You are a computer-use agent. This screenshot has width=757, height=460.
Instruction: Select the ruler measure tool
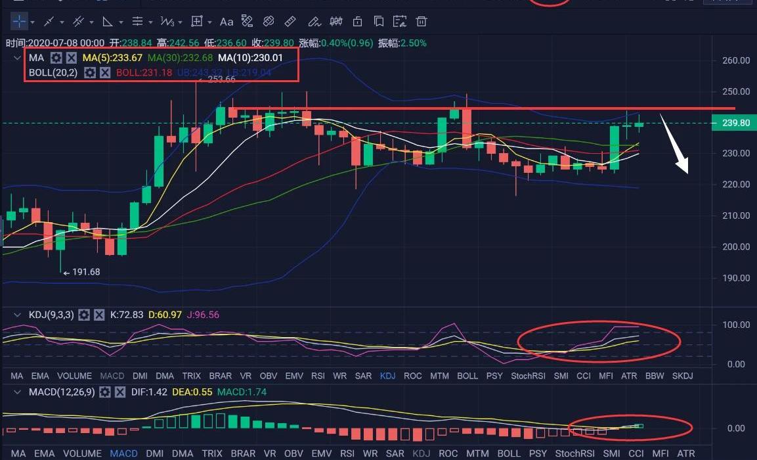291,22
